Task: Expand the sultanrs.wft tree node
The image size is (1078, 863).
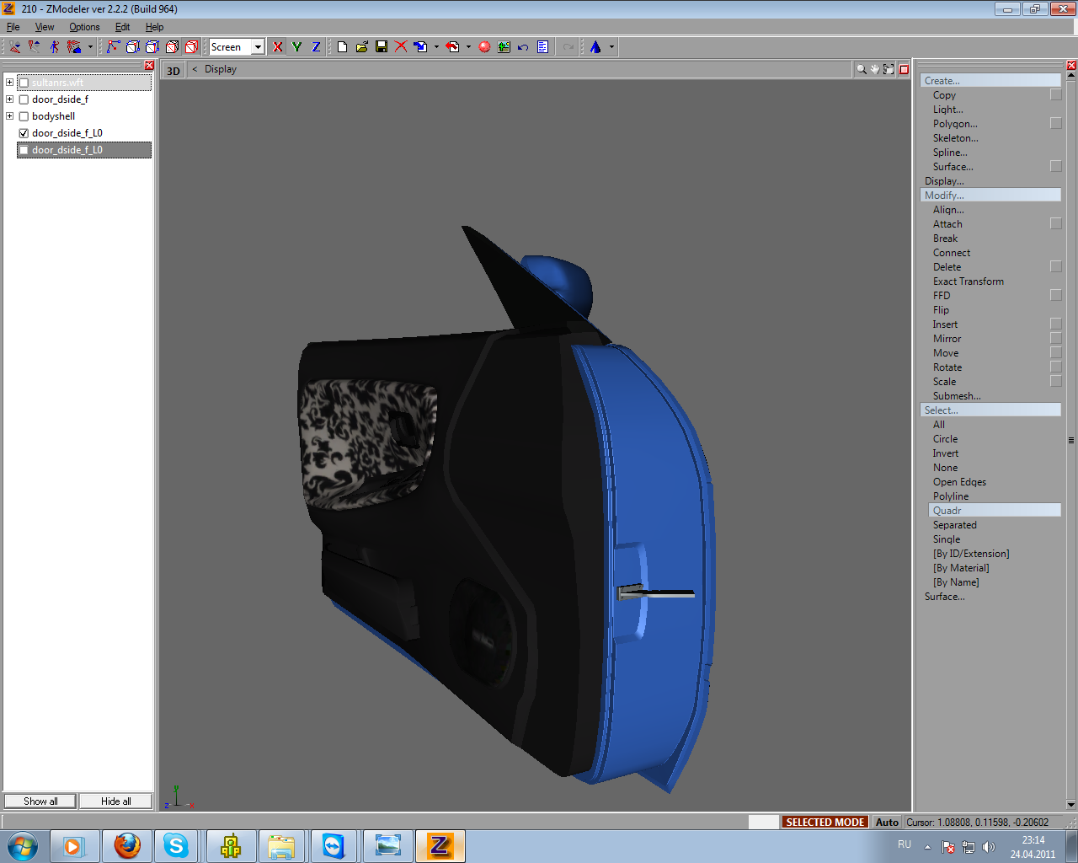Action: (x=9, y=83)
